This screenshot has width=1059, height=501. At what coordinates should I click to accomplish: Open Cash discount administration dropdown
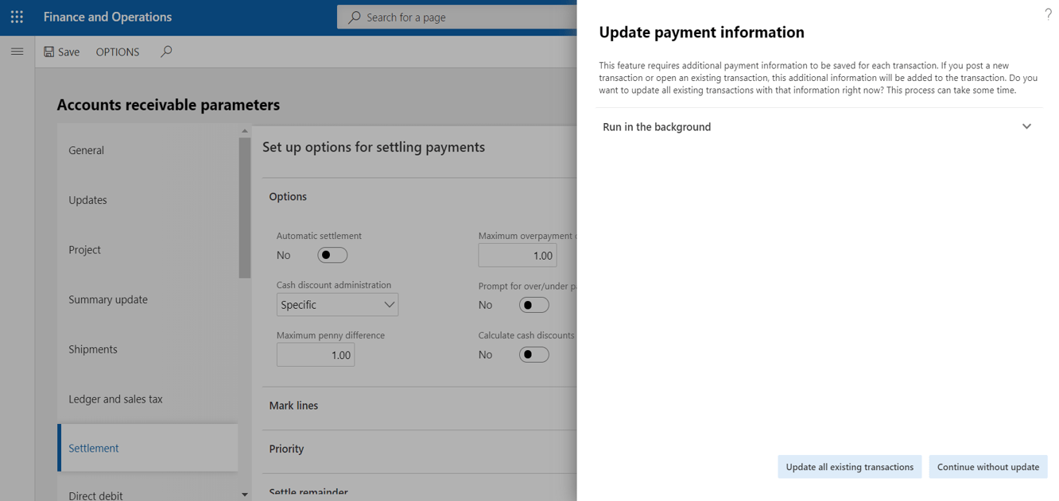click(337, 305)
